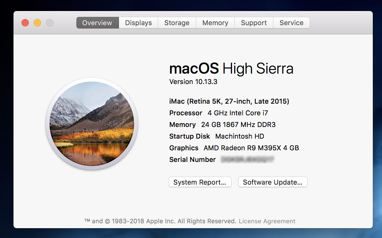Click Version 10.13.3 to reveal build number
The image size is (382, 238).
tap(193, 82)
